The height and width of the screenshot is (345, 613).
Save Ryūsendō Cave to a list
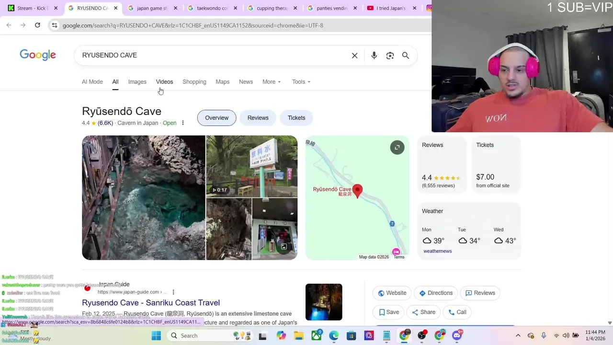point(389,312)
